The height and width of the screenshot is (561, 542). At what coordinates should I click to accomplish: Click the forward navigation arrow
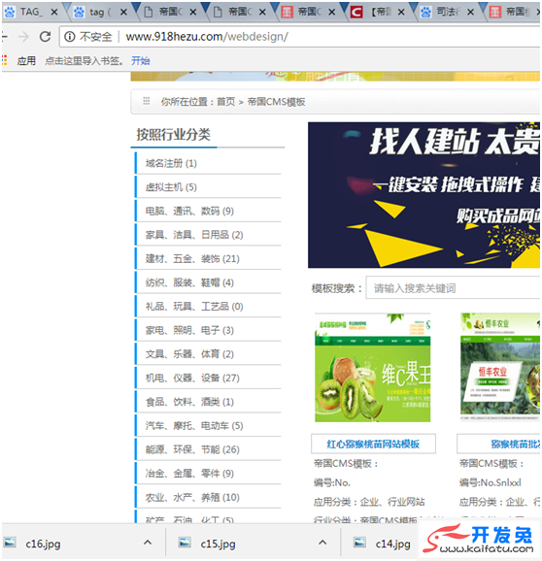(x=23, y=37)
